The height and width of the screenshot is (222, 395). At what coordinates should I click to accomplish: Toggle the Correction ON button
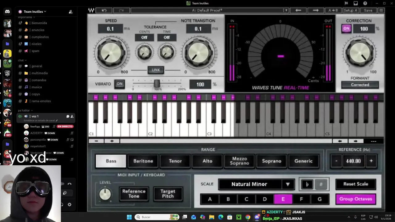click(x=346, y=28)
